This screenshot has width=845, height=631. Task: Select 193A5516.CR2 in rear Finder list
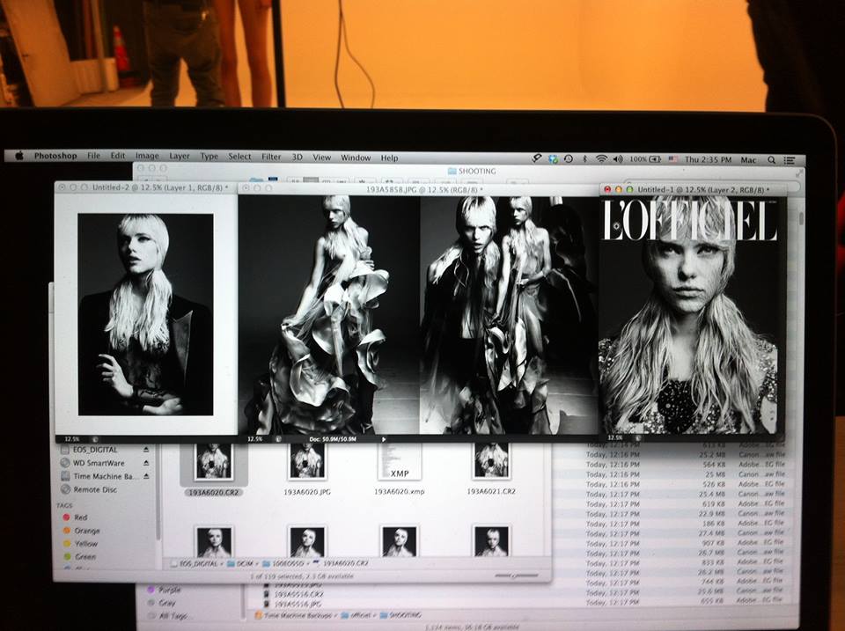click(x=296, y=594)
